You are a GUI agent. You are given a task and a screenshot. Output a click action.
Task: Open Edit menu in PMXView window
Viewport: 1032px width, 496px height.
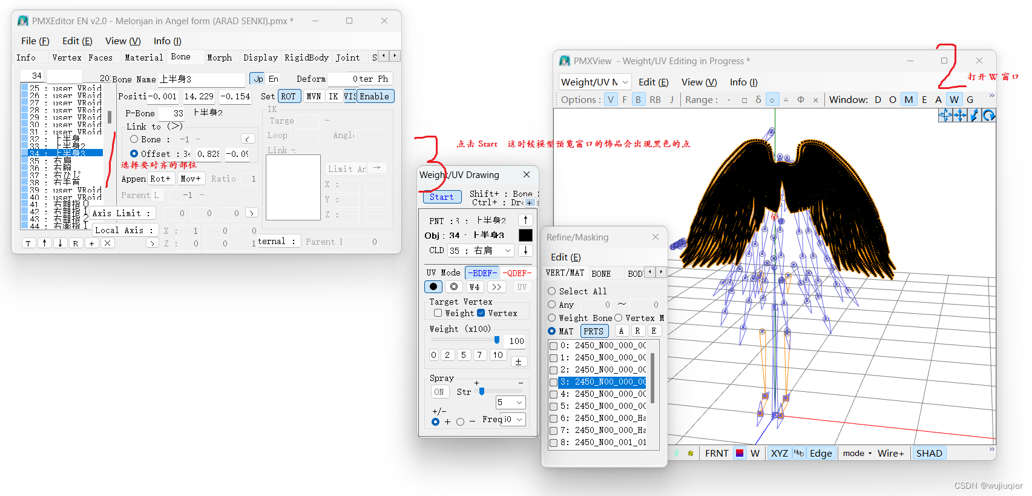tap(653, 82)
